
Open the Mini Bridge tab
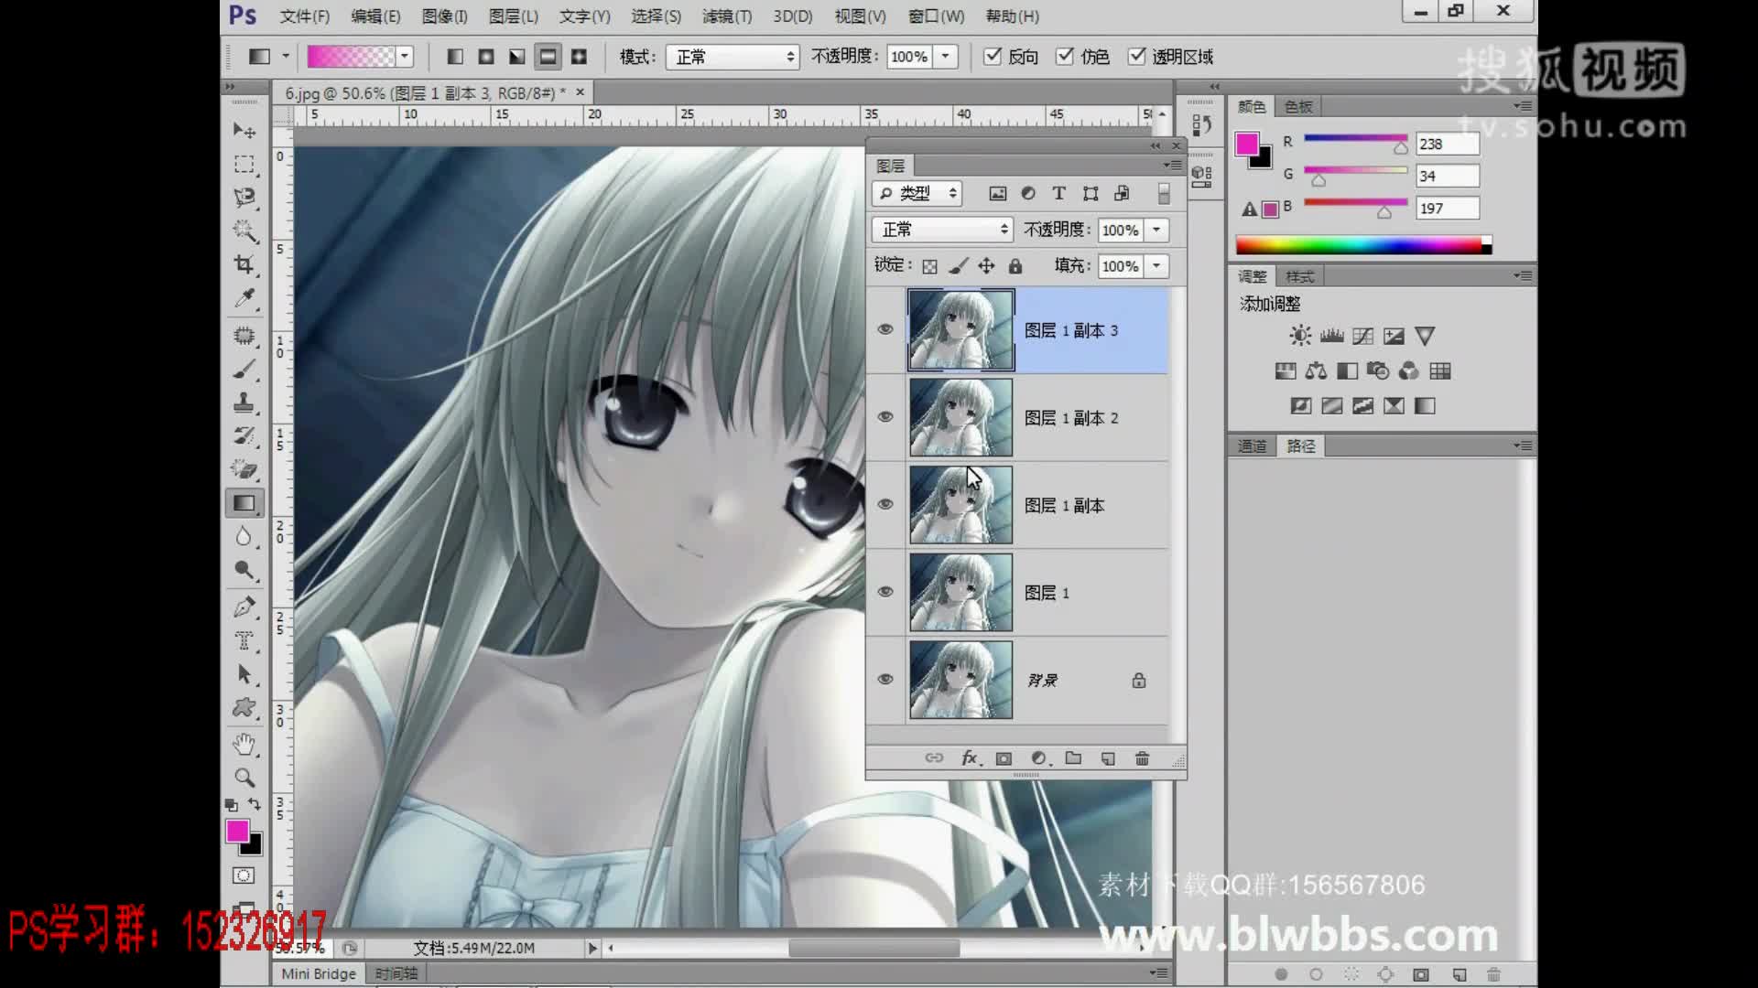click(318, 973)
